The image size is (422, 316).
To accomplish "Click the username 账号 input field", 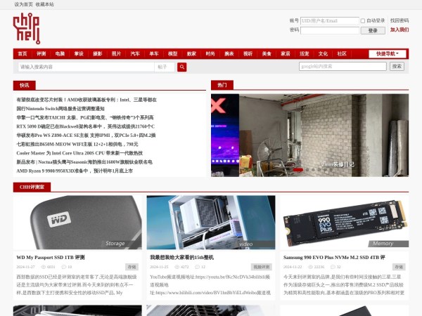I will point(329,21).
